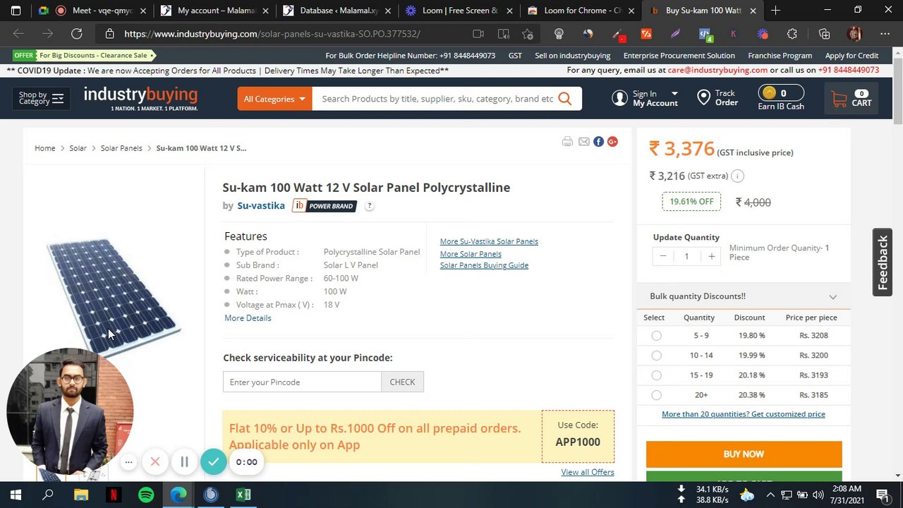Open a new browser tab
The height and width of the screenshot is (508, 903).
[x=775, y=11]
